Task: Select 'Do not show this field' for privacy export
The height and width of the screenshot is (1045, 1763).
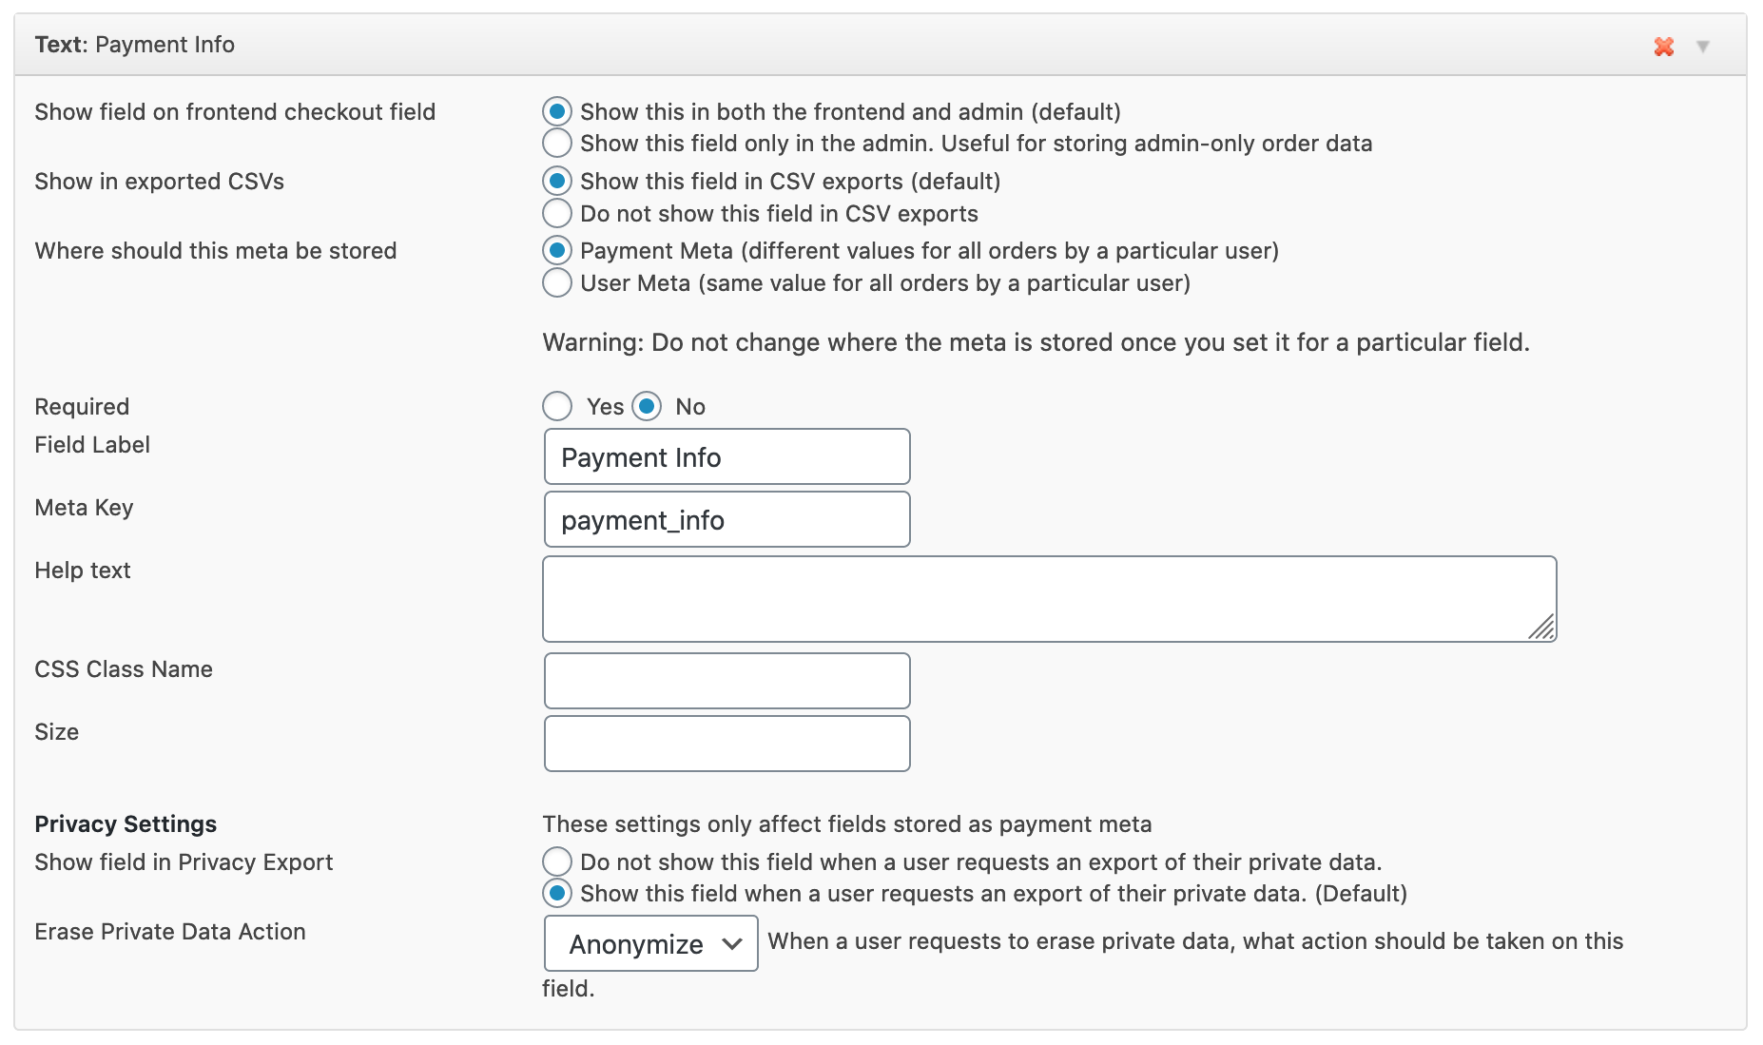Action: [557, 862]
